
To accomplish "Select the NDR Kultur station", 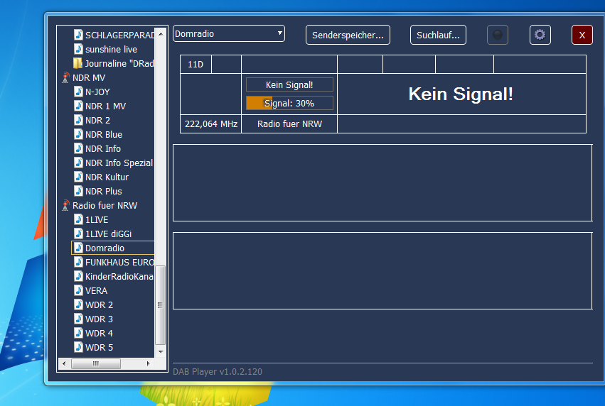I will (105, 177).
